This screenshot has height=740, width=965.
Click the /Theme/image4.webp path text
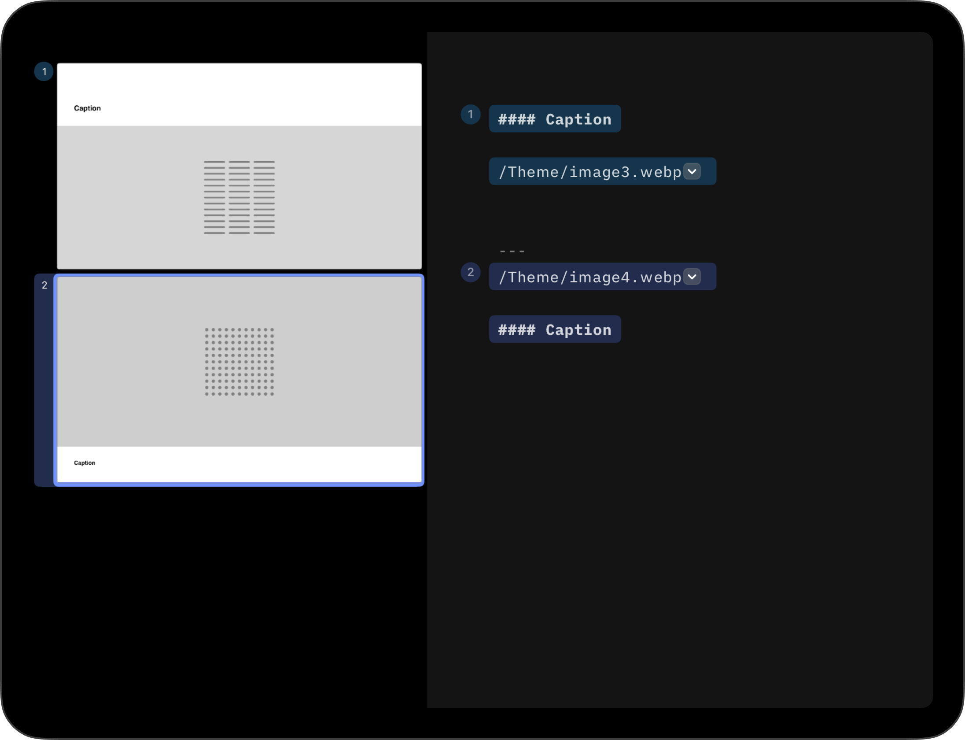tap(590, 277)
